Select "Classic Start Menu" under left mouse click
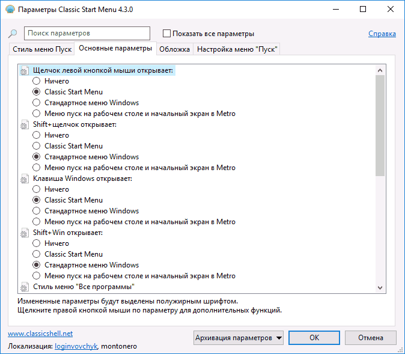 37,92
